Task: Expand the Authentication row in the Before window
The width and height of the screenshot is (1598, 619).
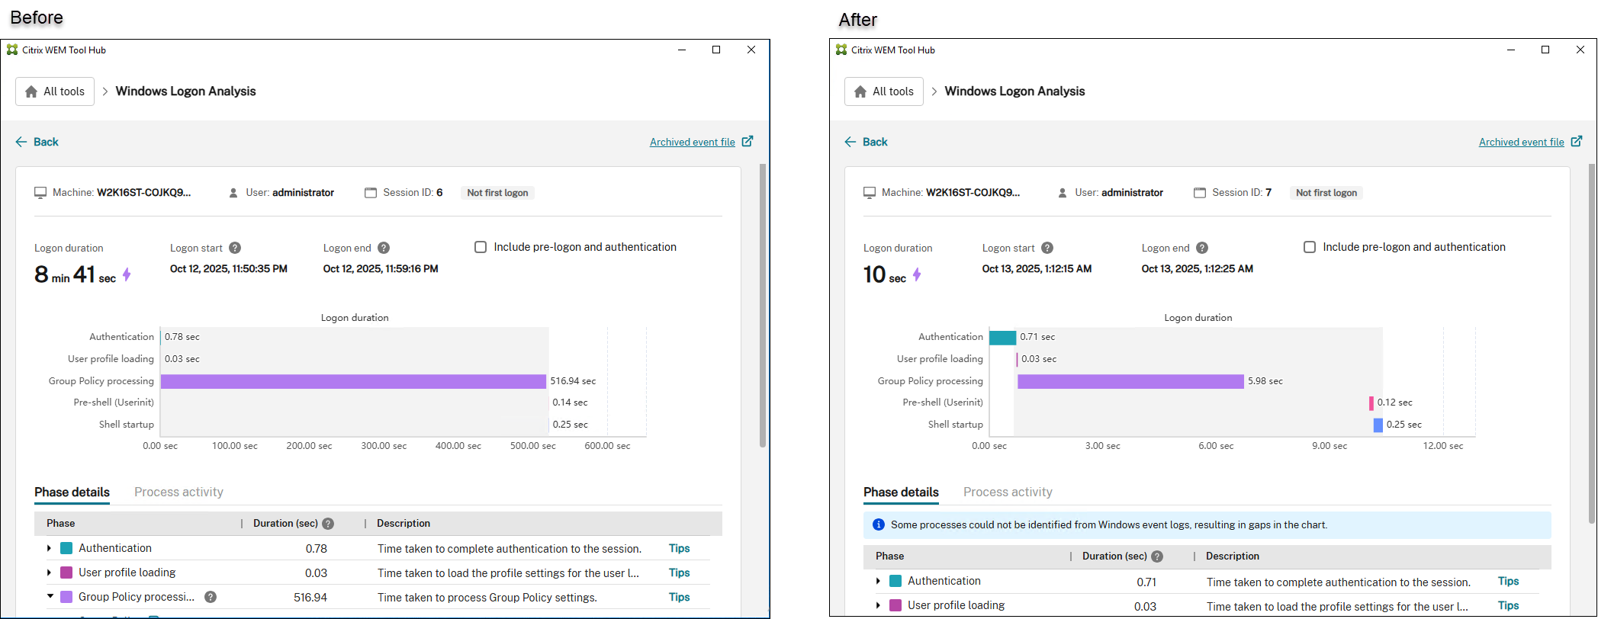Action: pos(50,548)
